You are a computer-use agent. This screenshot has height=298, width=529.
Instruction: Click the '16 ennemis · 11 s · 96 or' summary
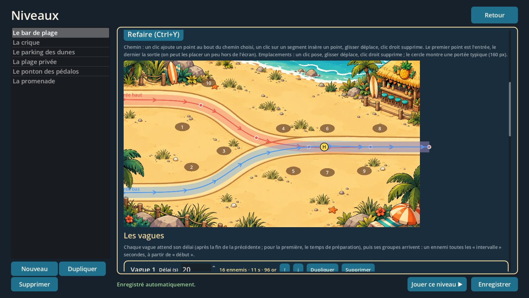point(248,270)
